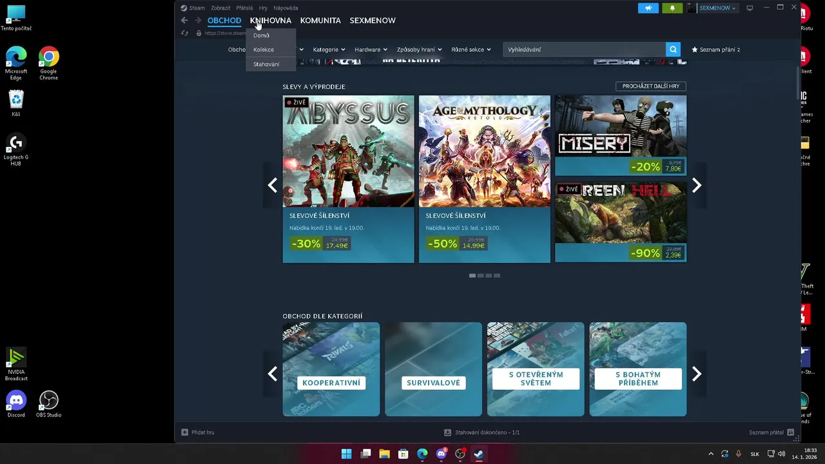
Task: Open the Green Hell game capsule
Action: (621, 222)
